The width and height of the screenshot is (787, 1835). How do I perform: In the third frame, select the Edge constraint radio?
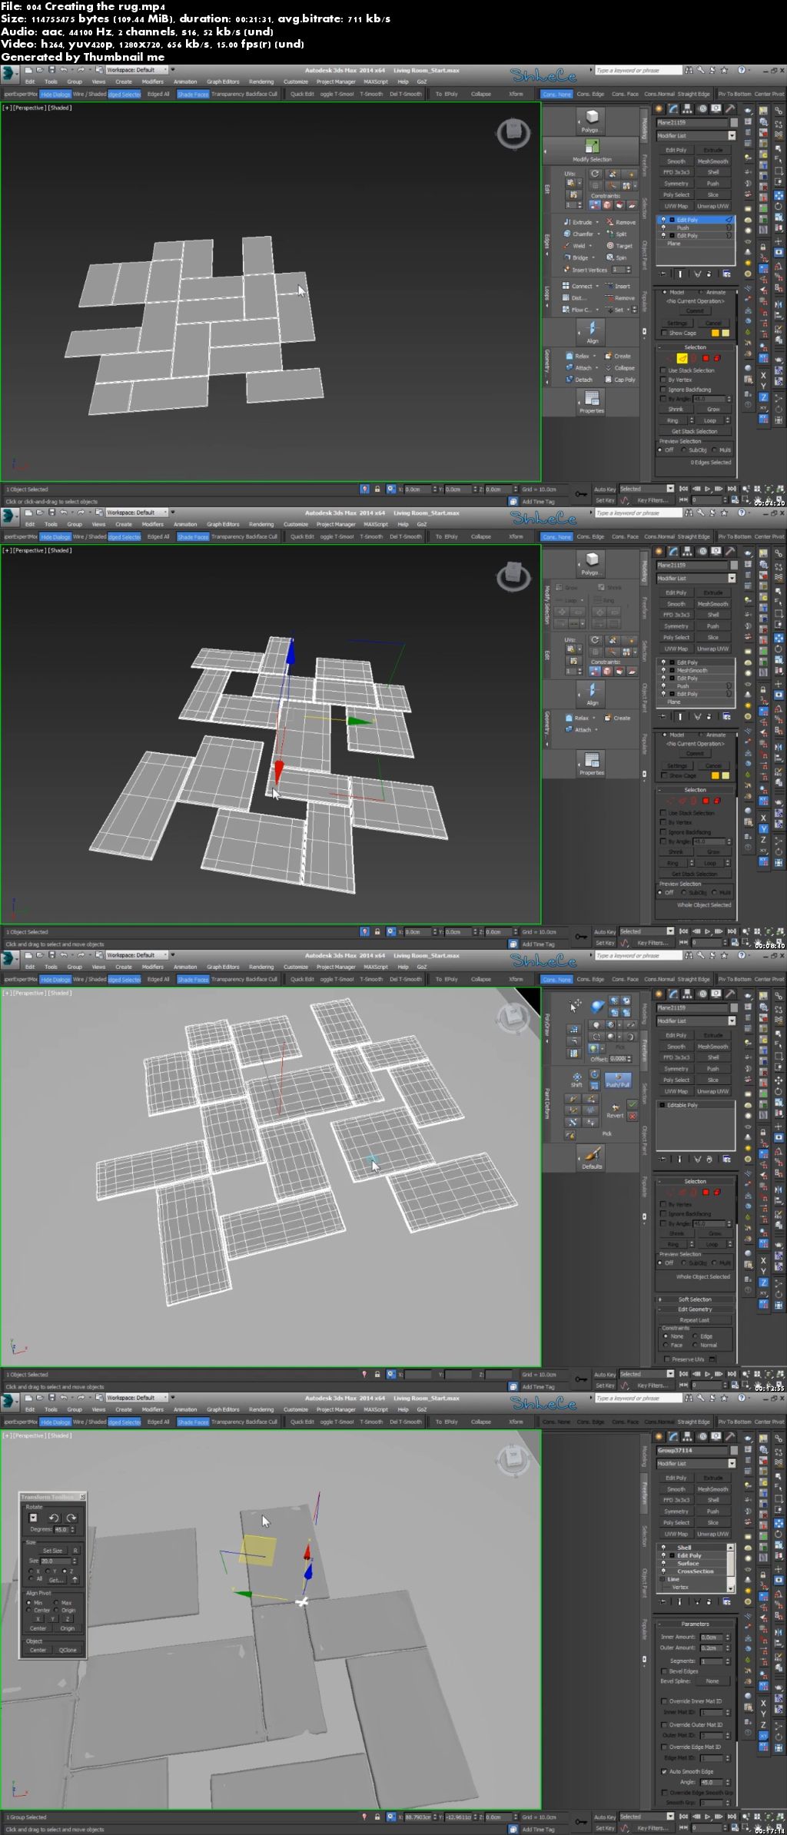[702, 1336]
